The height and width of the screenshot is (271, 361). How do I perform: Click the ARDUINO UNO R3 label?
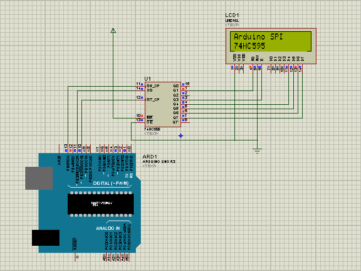(x=159, y=161)
